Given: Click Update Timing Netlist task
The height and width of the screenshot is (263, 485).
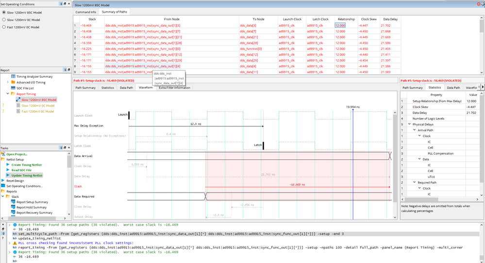Looking at the screenshot, I should pos(27,175).
